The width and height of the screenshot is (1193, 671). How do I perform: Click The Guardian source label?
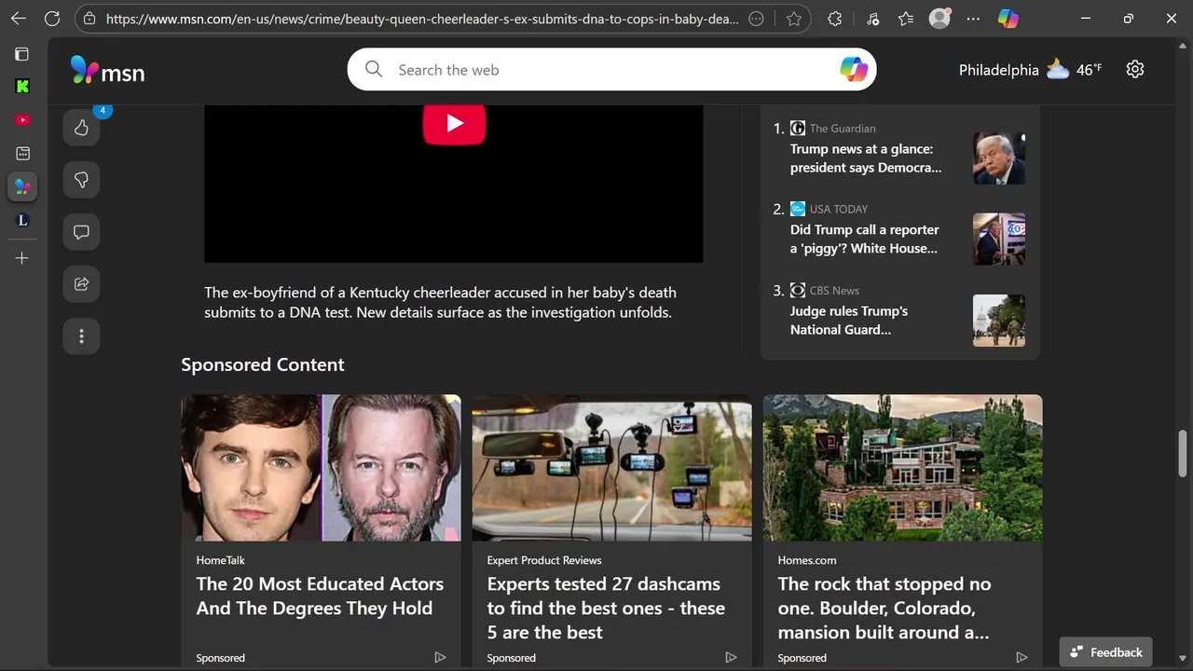[x=843, y=129]
